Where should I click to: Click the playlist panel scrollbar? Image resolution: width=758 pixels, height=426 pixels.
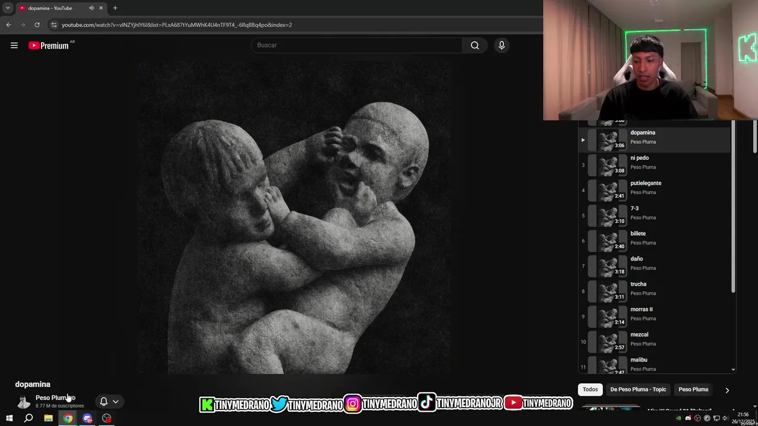733,207
